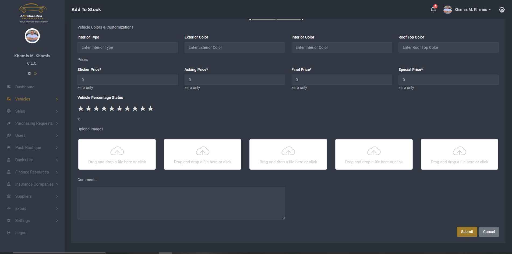The image size is (512, 254).
Task: Click the Suppliers sidebar icon
Action: pos(9,196)
